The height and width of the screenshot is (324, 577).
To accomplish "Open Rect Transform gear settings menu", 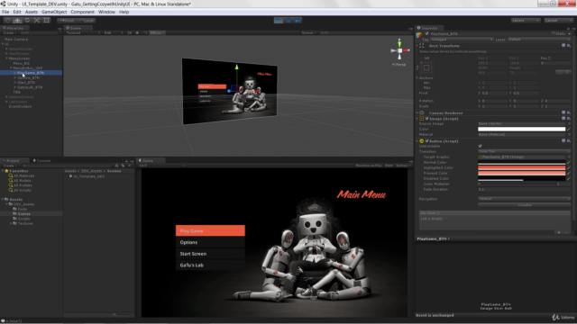I will click(569, 46).
